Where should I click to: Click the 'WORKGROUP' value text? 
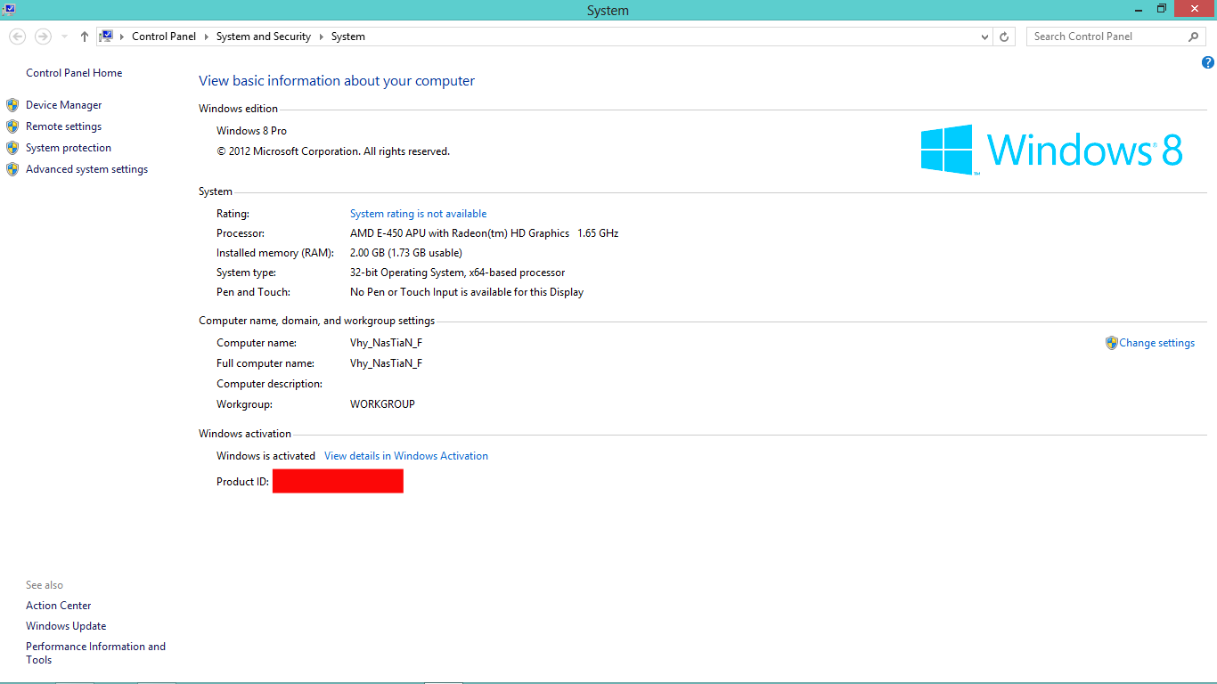tap(382, 404)
